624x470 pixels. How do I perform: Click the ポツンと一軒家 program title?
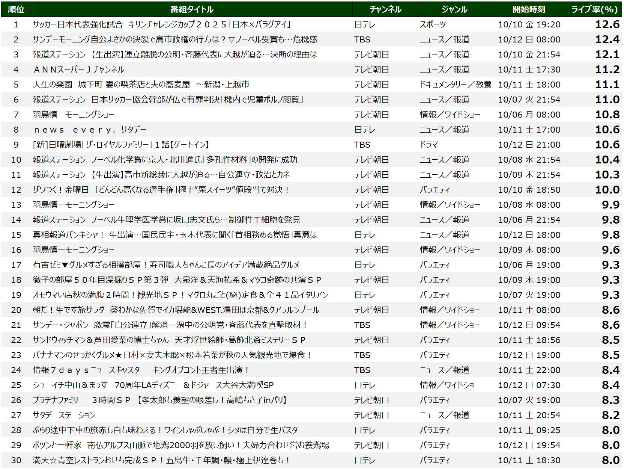(x=181, y=445)
